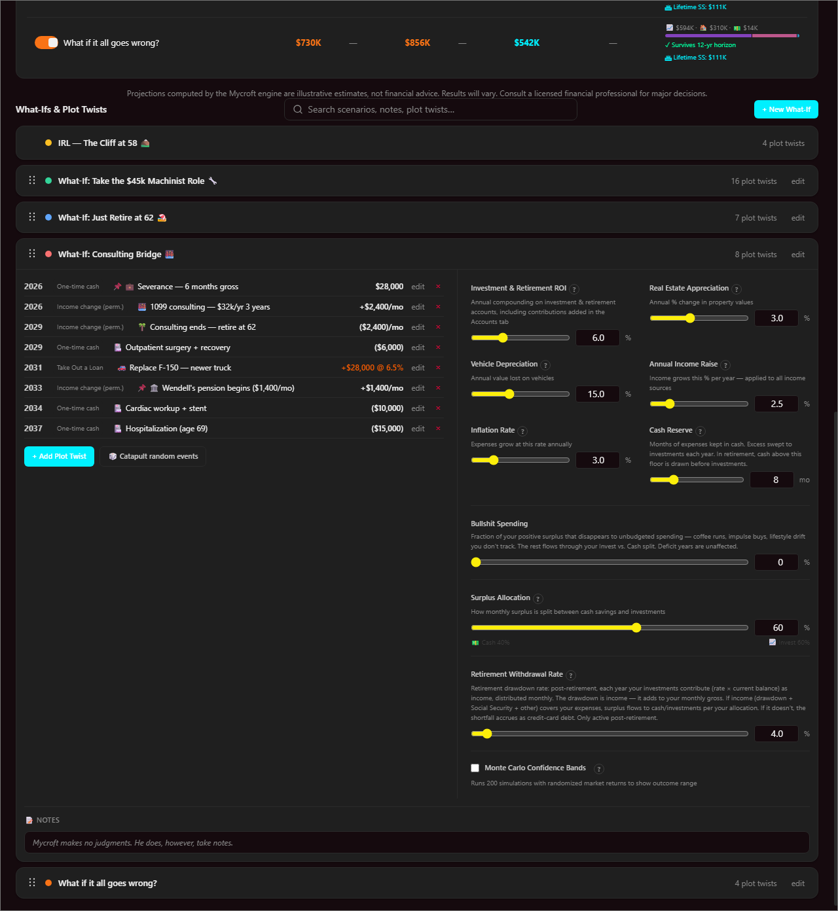Image resolution: width=838 pixels, height=911 pixels.
Task: Edit the Consulting Bridge scenario
Action: pyautogui.click(x=797, y=255)
